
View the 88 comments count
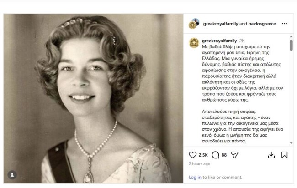point(224,155)
